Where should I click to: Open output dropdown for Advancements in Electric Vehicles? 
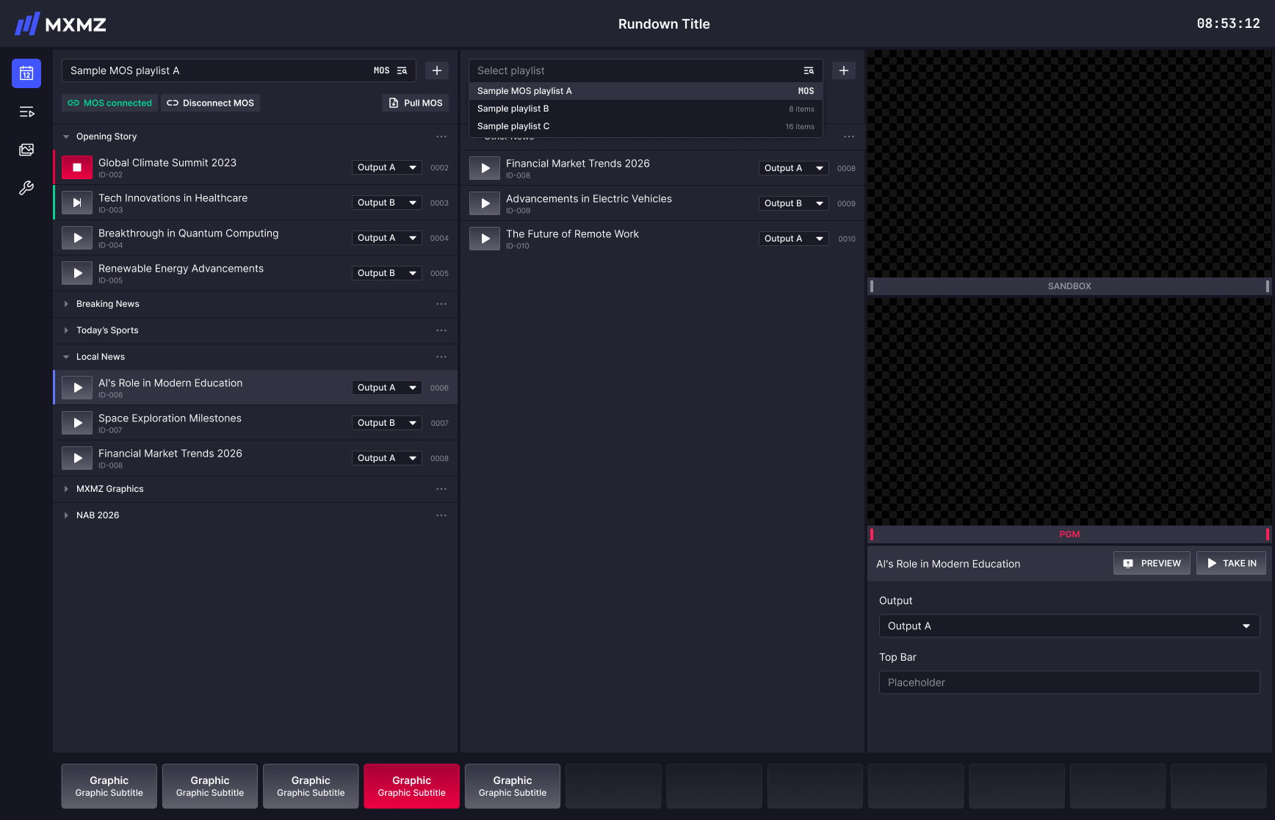[794, 203]
